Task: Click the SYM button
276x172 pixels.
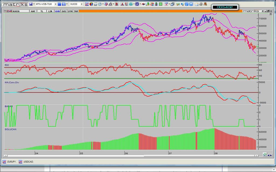Action: 70,11
